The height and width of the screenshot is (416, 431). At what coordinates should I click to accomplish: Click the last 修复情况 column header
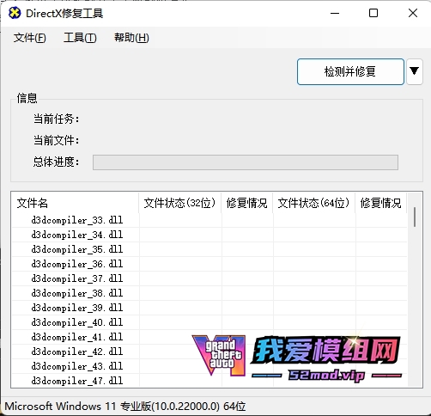tap(381, 203)
